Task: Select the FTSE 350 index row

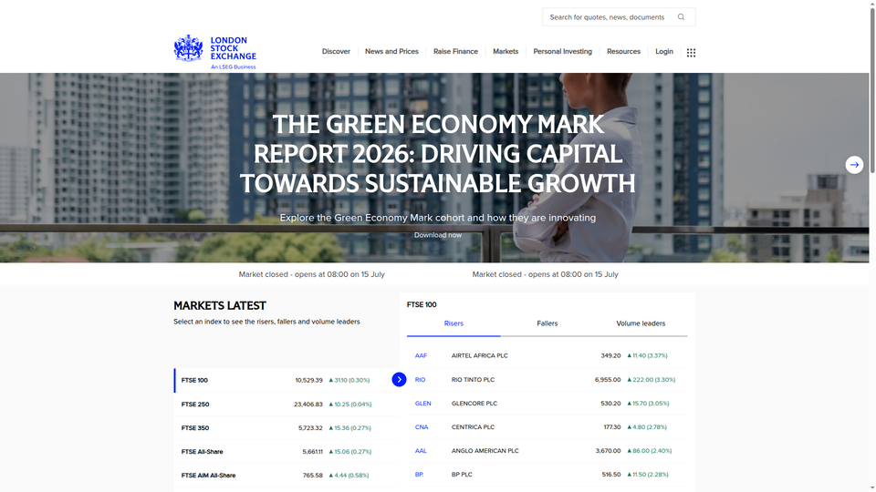Action: point(286,428)
